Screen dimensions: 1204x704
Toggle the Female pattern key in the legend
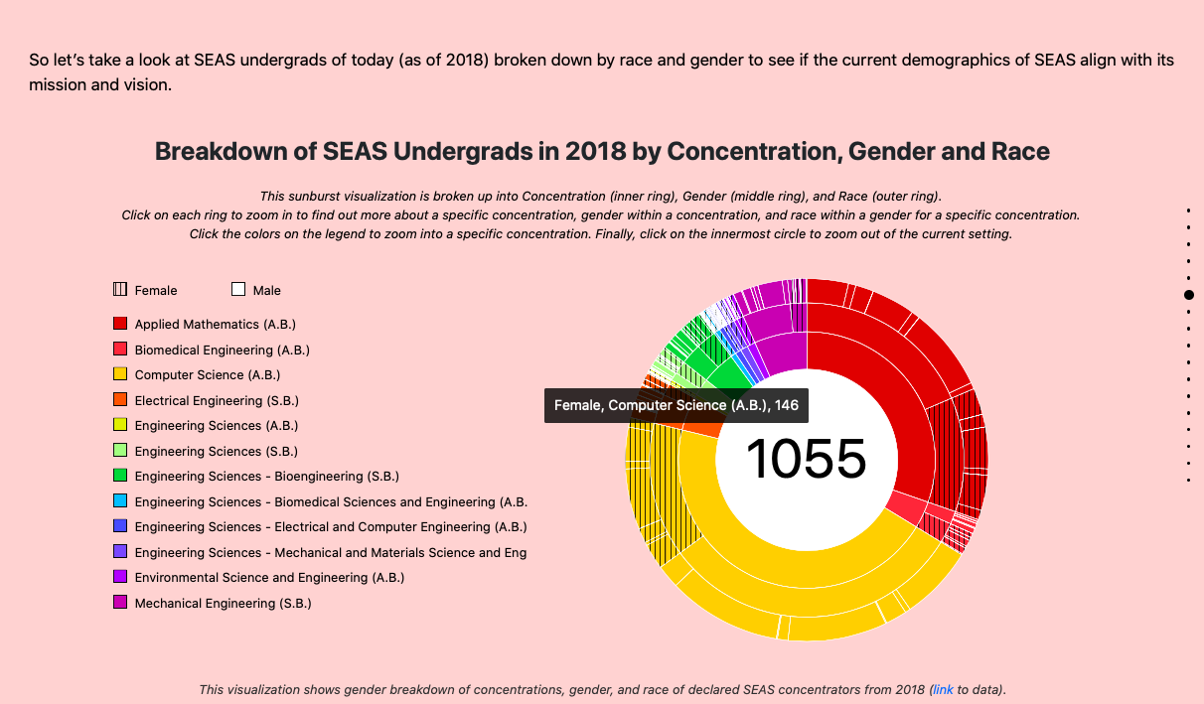pyautogui.click(x=119, y=289)
